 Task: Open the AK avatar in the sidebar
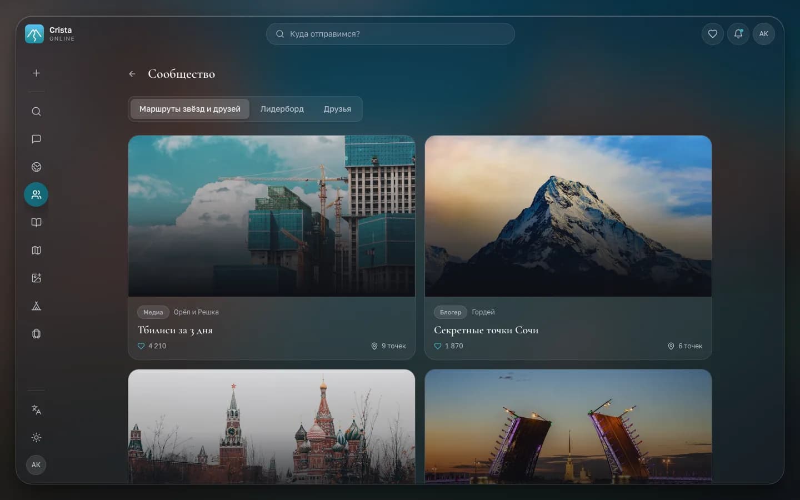coord(36,465)
